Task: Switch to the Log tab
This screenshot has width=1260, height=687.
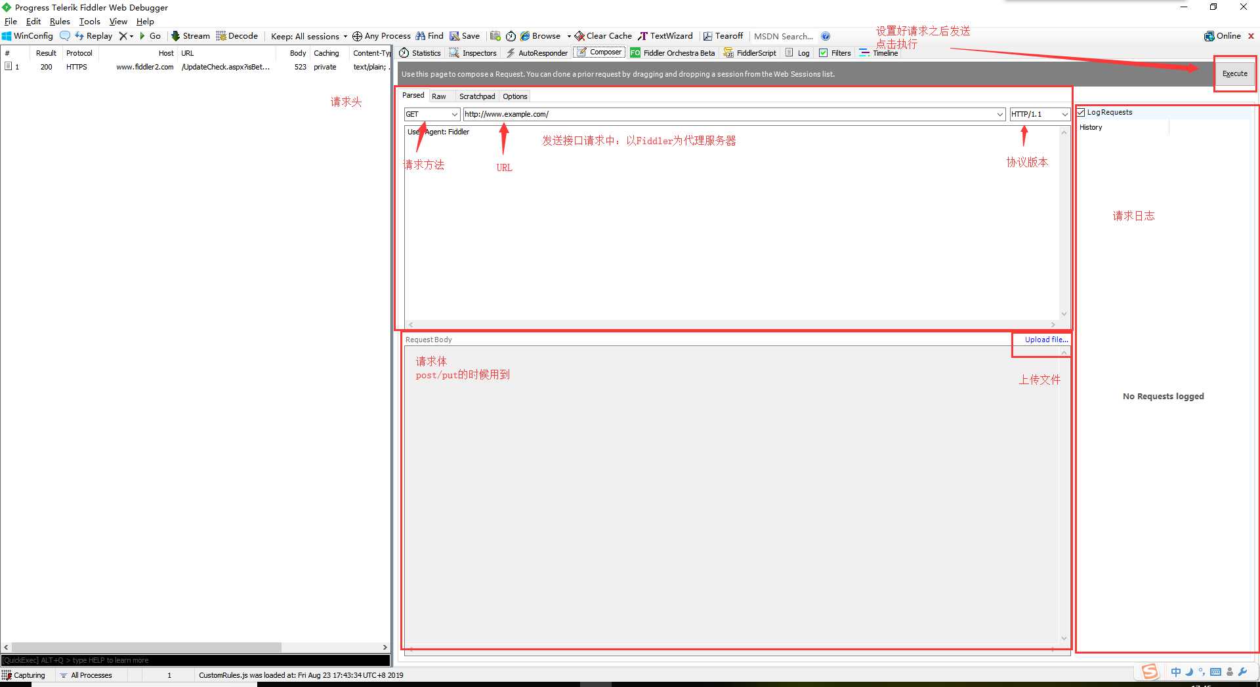Action: [x=797, y=53]
